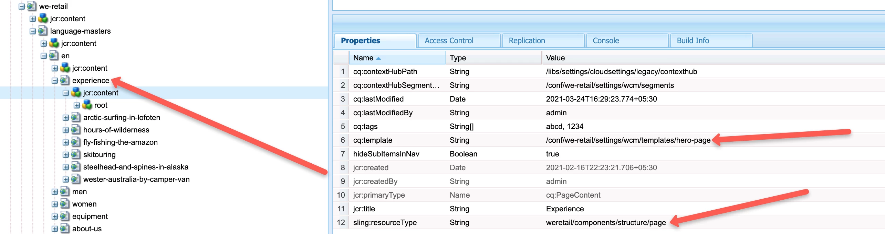
Task: Select the fly-fishing-the-amazon tree label
Action: (120, 142)
